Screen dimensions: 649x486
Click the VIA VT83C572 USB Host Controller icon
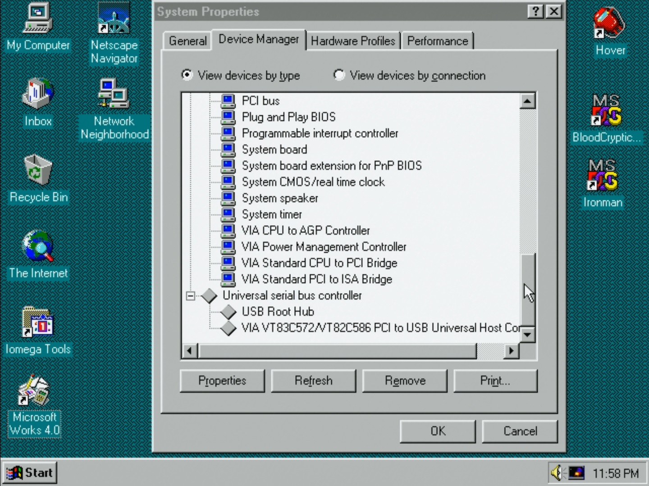coord(229,328)
